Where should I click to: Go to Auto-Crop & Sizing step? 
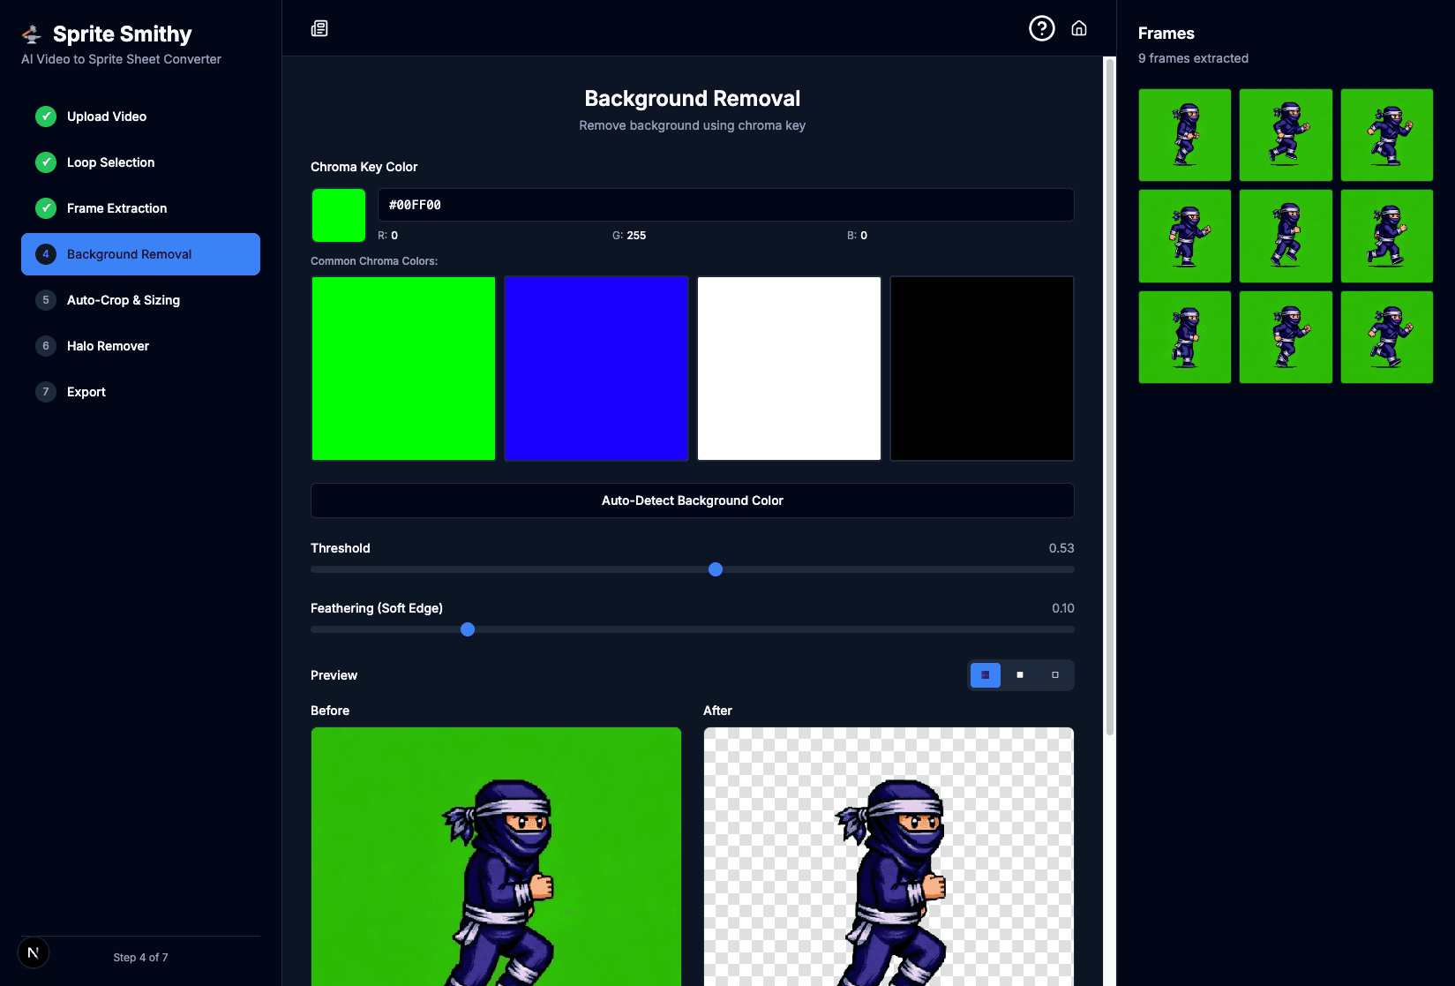click(124, 300)
